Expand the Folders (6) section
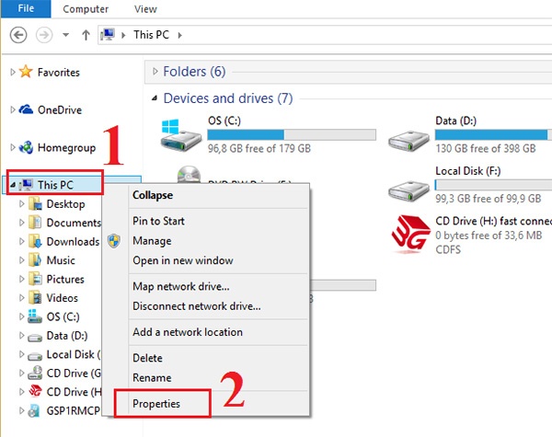This screenshot has height=437, width=552. click(x=155, y=71)
